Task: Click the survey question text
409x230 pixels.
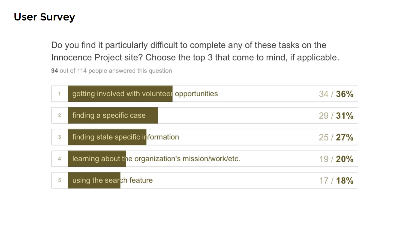Action: click(x=195, y=51)
